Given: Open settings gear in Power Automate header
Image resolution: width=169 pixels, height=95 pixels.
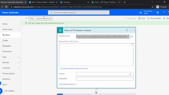Looking at the screenshot, I should tap(158, 12).
